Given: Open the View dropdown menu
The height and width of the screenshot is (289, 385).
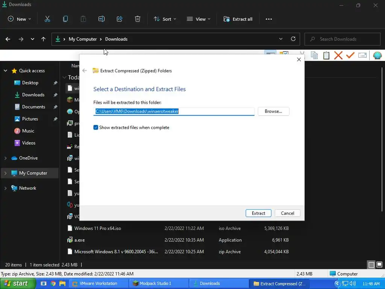Looking at the screenshot, I should [199, 19].
